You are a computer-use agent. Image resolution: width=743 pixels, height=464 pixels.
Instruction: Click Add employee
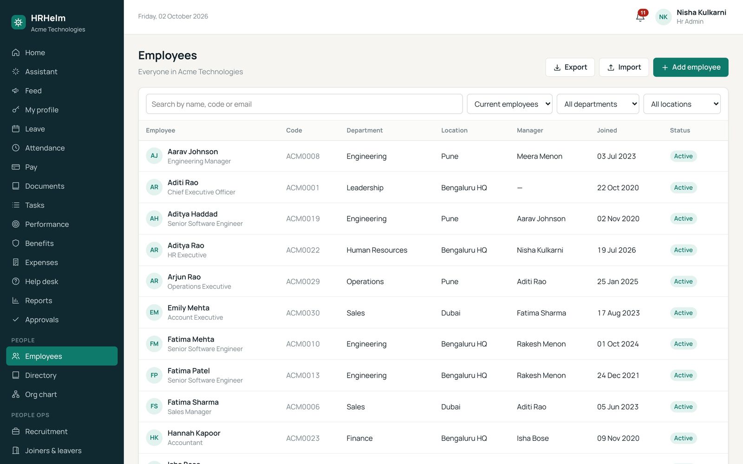691,67
